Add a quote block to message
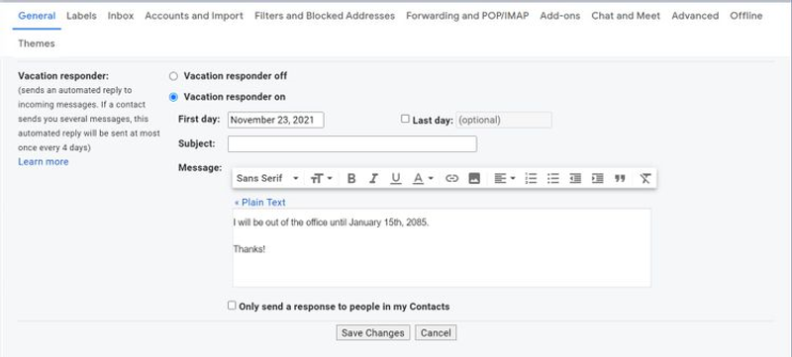Screen dimensions: 792x357 point(620,178)
